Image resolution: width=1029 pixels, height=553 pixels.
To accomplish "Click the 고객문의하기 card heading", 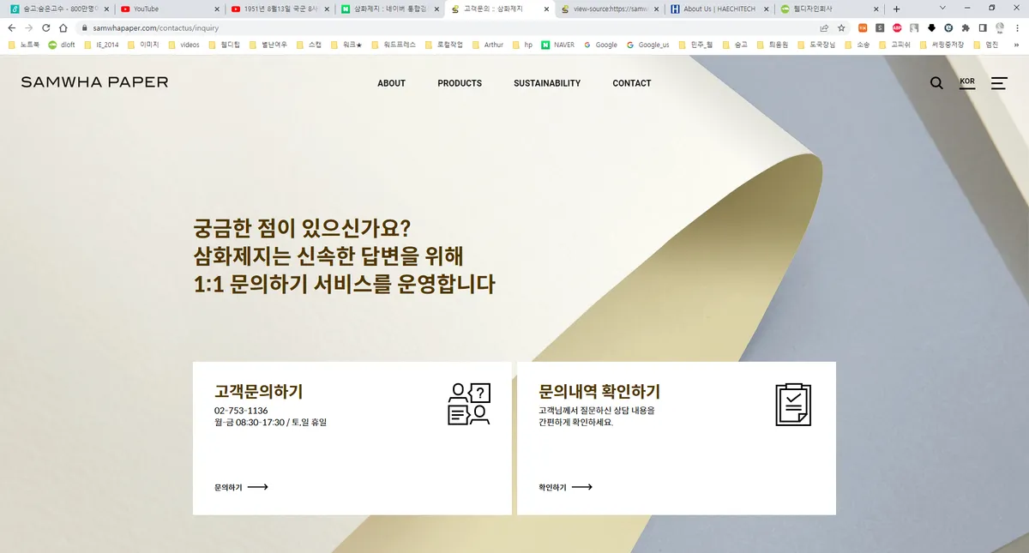I will tap(258, 392).
